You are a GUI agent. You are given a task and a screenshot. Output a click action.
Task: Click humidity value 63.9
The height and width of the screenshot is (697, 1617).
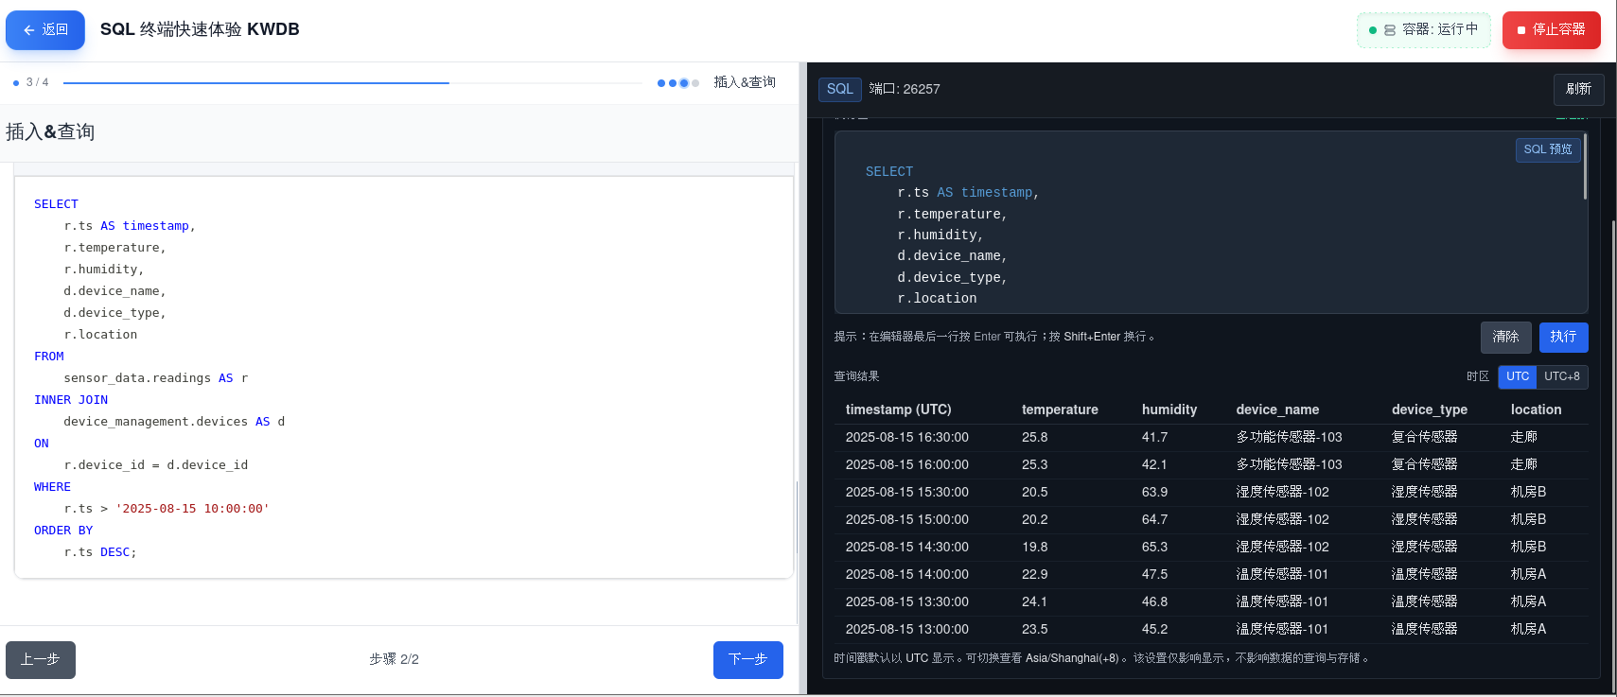point(1154,492)
